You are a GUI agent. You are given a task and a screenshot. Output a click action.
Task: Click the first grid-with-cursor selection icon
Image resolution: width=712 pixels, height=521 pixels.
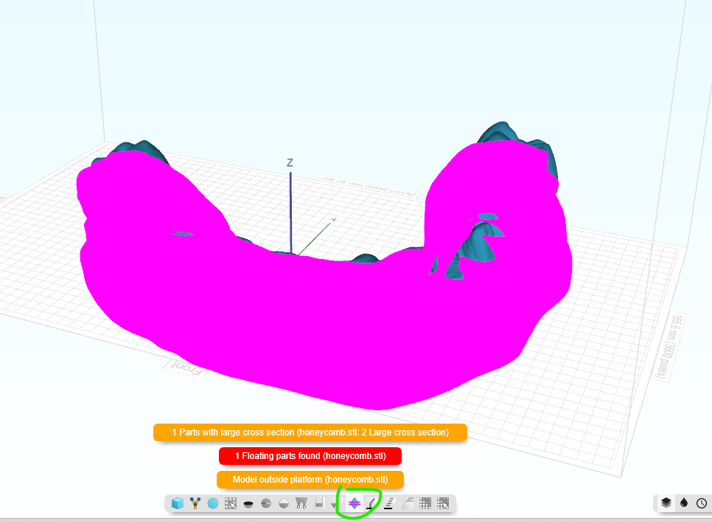[x=231, y=503]
